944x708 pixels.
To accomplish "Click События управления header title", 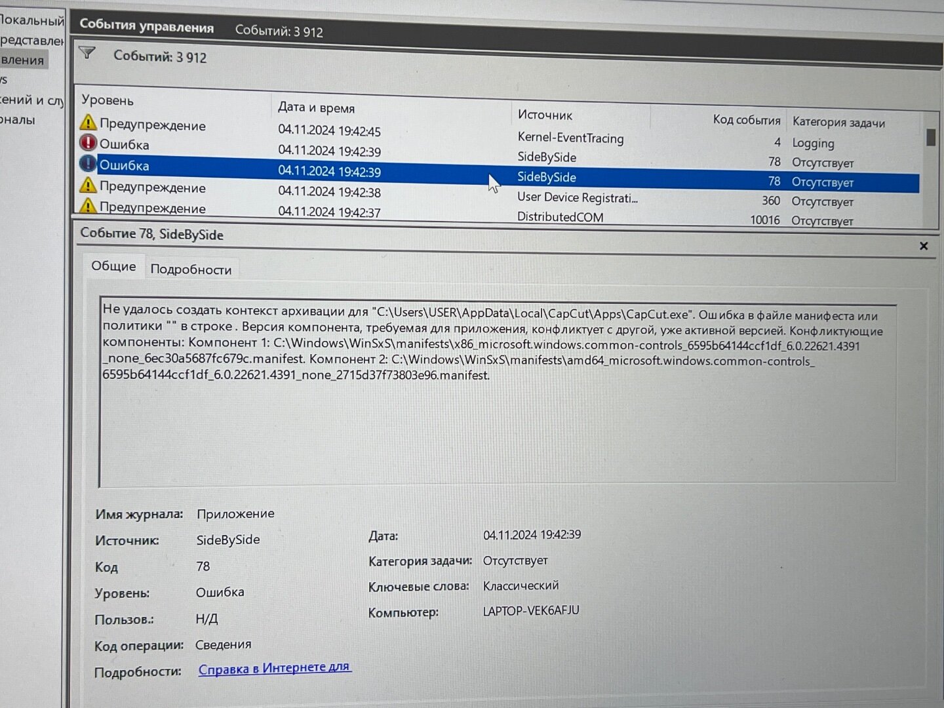I will 146,27.
